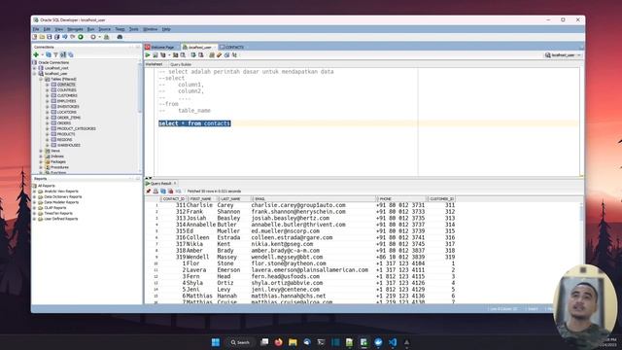Screen dimensions: 622x350
Task: Click the Save All icon in main toolbar
Action: point(56,37)
